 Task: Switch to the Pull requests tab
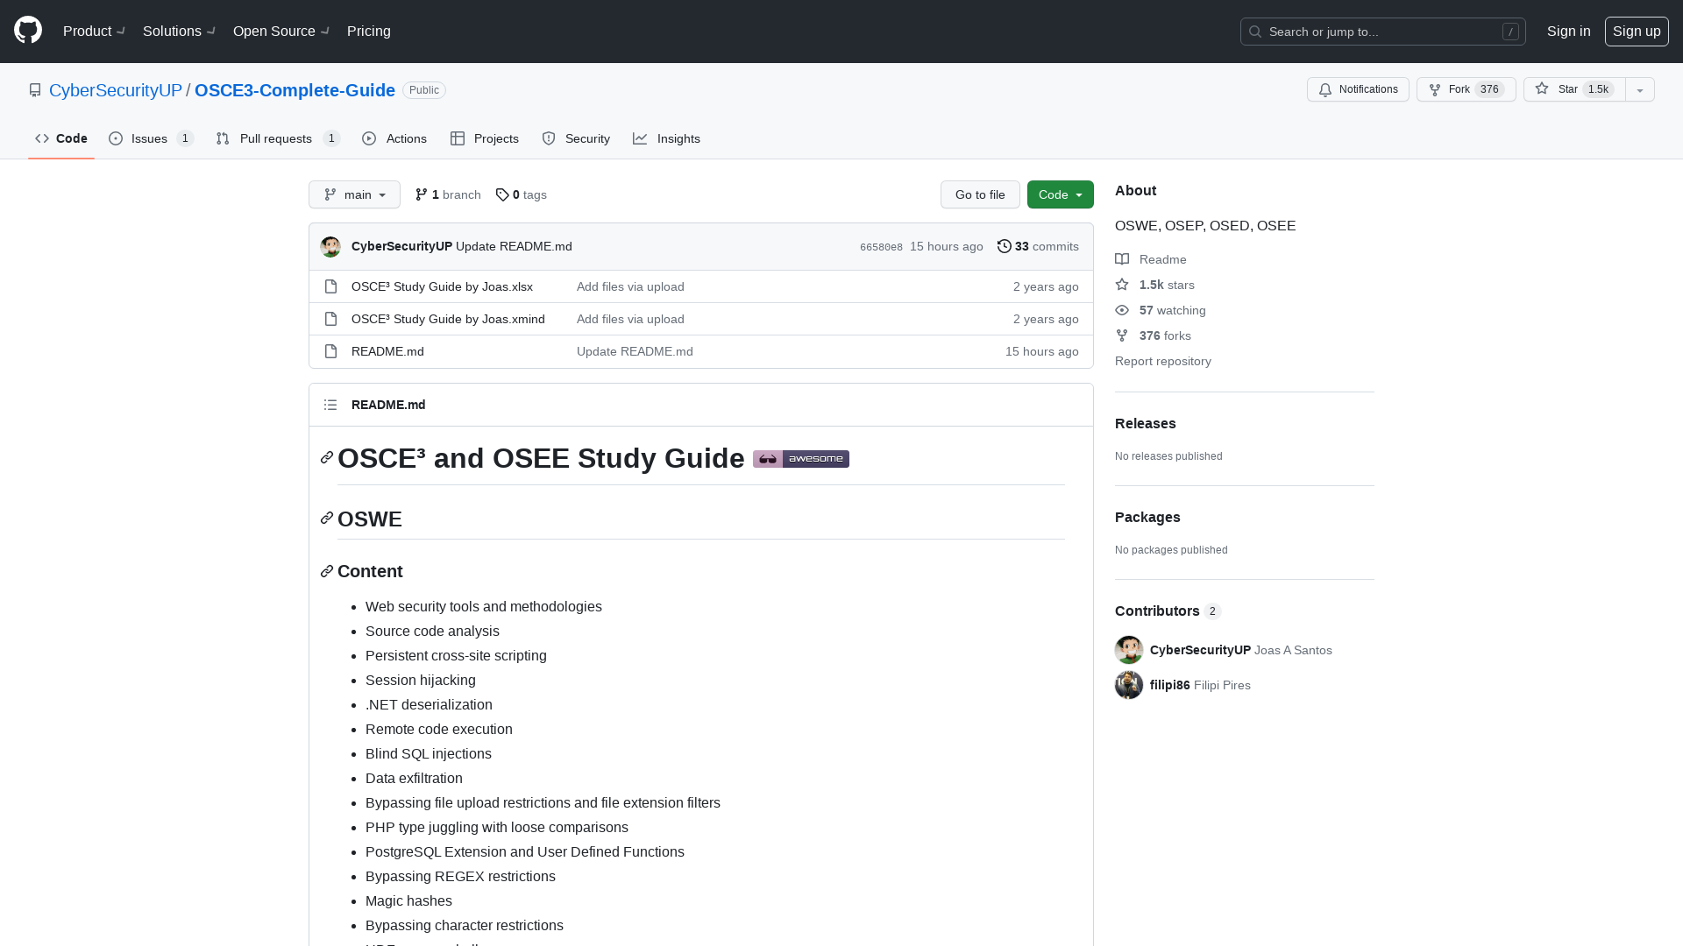(x=277, y=138)
